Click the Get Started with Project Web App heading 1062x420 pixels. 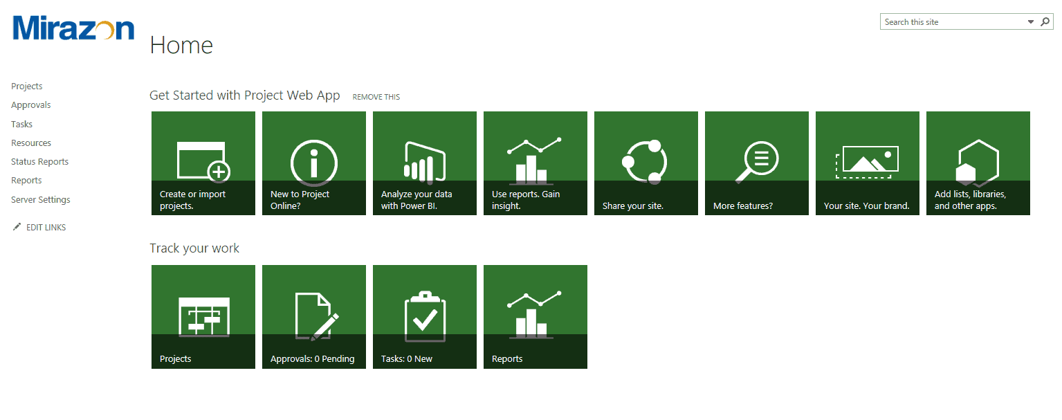(245, 95)
